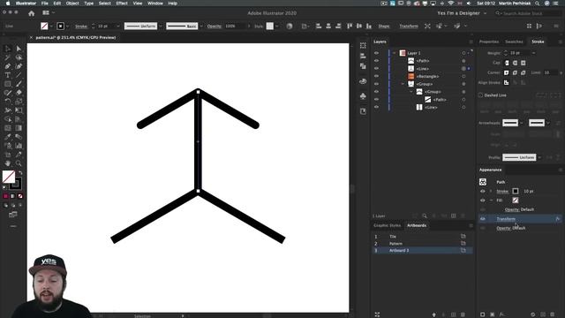
Task: Enable the Dashed Line checkbox
Action: pos(480,95)
